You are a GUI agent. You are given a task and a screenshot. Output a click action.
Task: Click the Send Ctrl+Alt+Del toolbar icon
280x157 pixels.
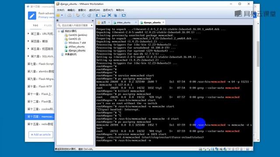point(69,15)
